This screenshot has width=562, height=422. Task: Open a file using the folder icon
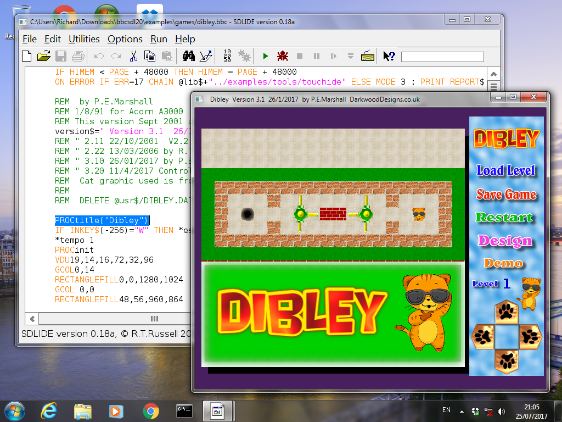click(43, 56)
